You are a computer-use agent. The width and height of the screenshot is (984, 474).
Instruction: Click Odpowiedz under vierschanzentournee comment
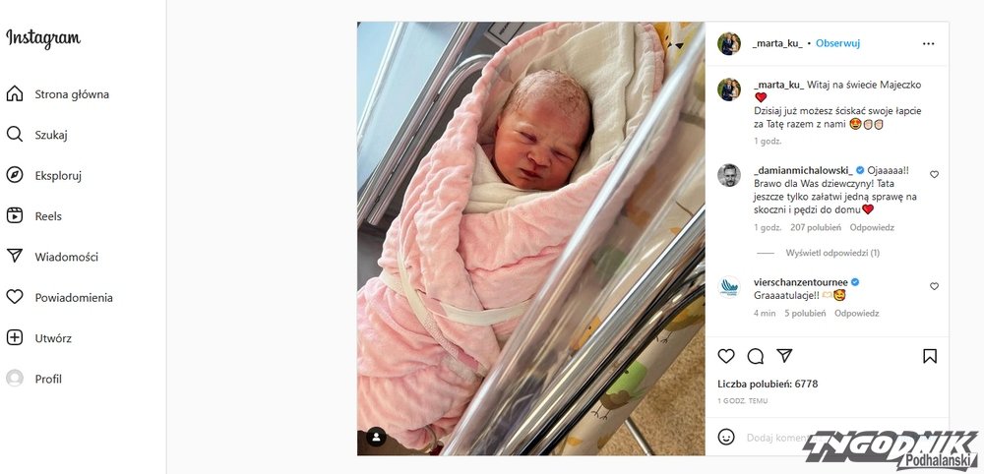[857, 313]
